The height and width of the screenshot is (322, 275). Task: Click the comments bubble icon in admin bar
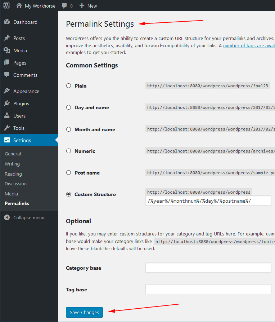pyautogui.click(x=64, y=6)
